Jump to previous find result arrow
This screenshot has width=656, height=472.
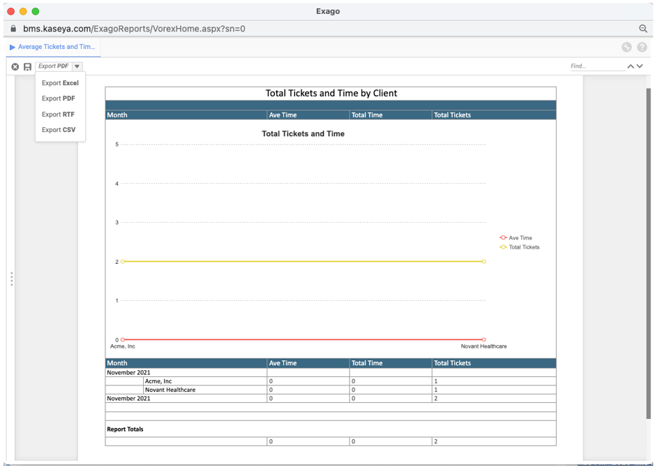[x=630, y=66]
